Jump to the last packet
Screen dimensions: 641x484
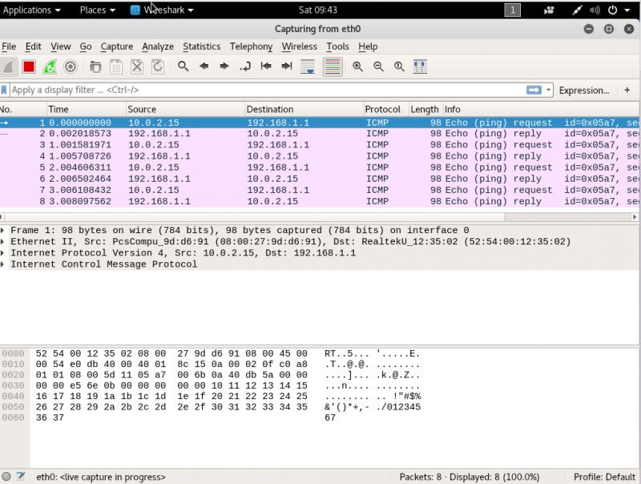click(x=287, y=67)
